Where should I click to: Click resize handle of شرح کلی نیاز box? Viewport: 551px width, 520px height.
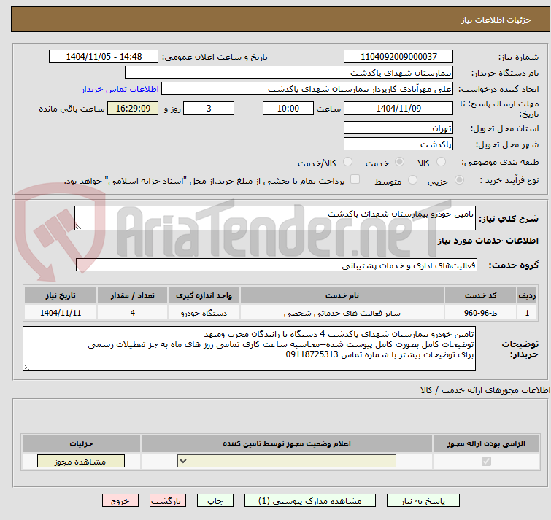(78, 227)
